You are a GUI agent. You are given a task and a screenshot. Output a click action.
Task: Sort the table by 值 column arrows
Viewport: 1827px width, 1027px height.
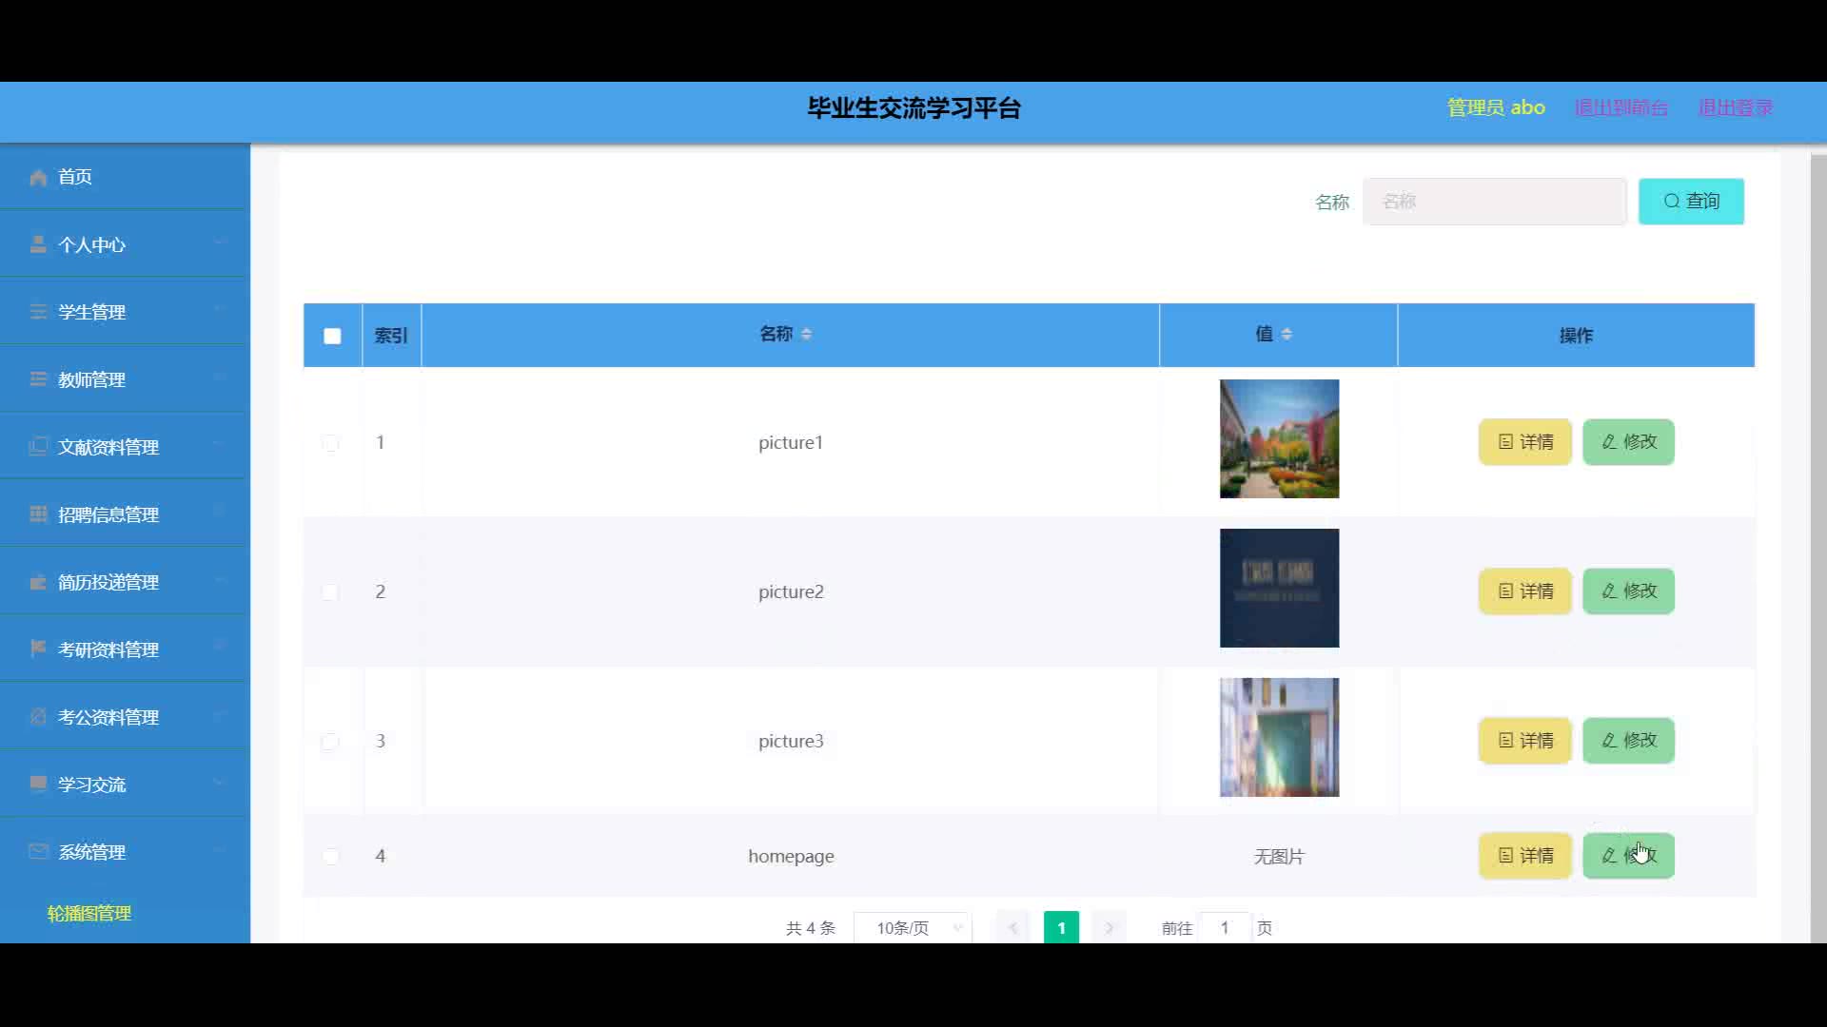[x=1287, y=334]
